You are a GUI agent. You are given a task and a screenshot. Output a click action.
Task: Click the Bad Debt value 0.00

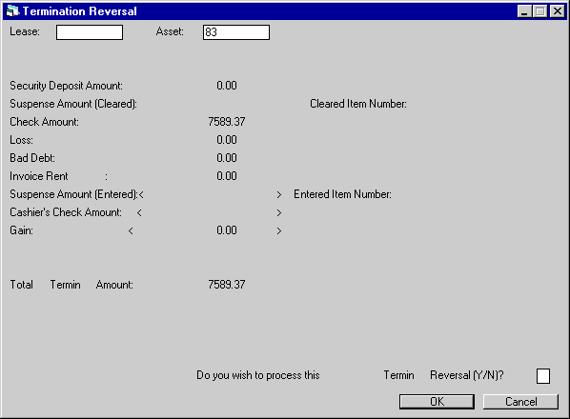coord(227,158)
